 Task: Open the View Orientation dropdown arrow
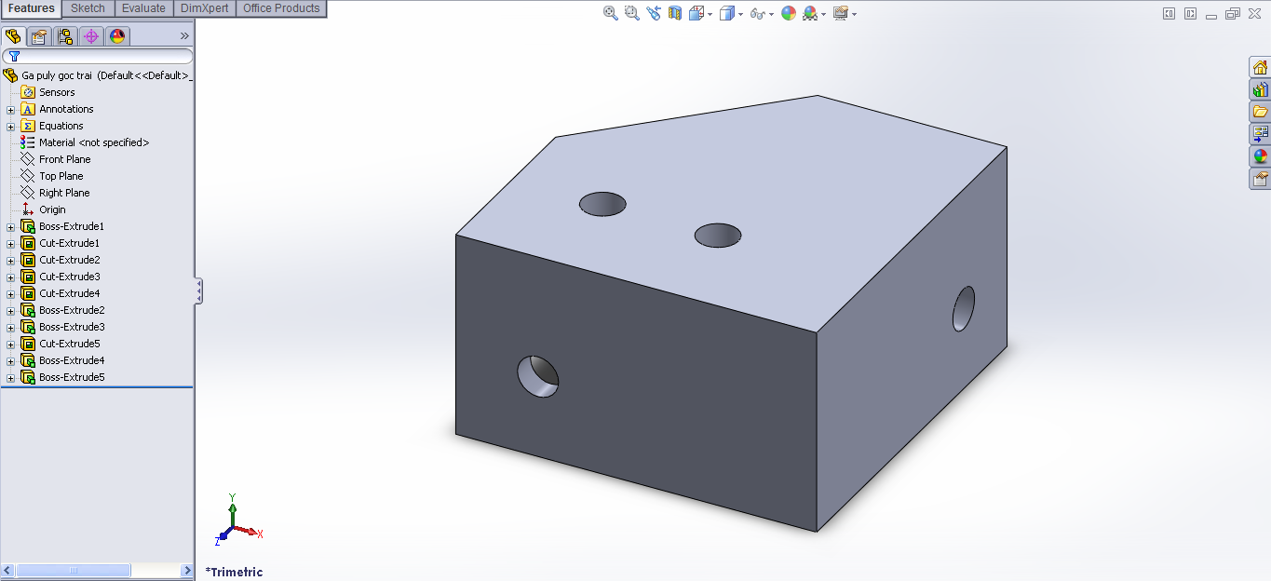(x=710, y=14)
